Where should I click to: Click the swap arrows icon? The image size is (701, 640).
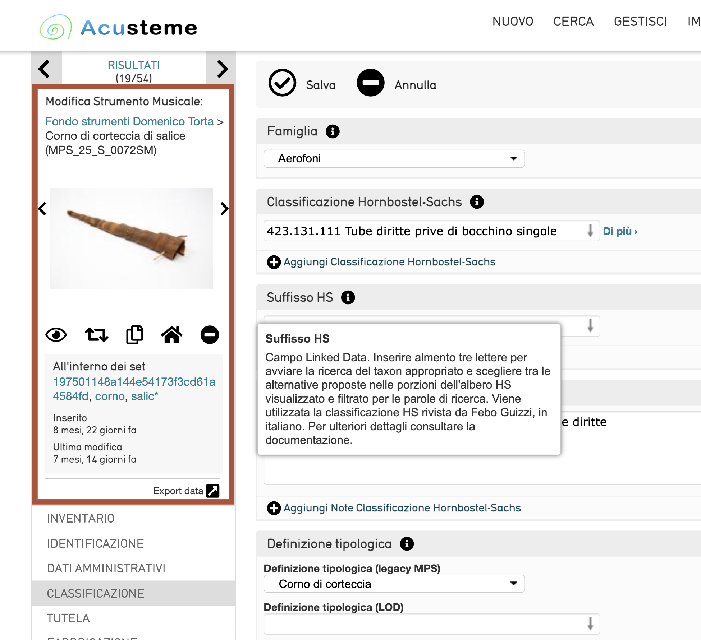pos(96,335)
